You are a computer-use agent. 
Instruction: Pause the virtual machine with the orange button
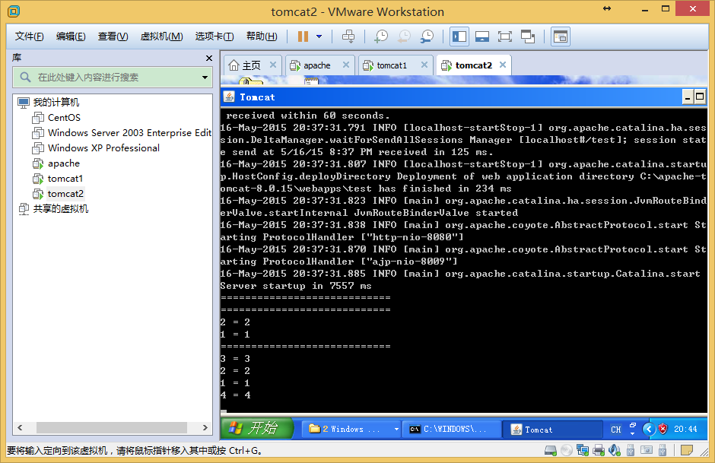click(303, 36)
